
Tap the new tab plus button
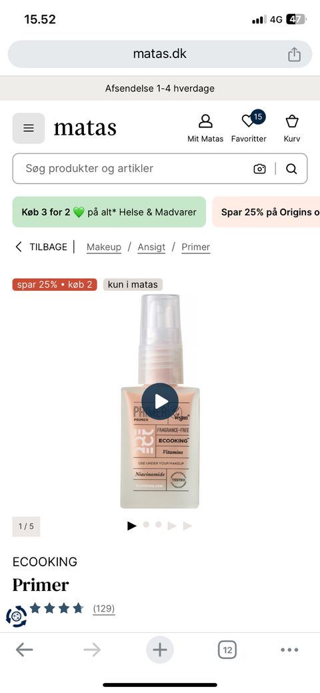(x=160, y=650)
